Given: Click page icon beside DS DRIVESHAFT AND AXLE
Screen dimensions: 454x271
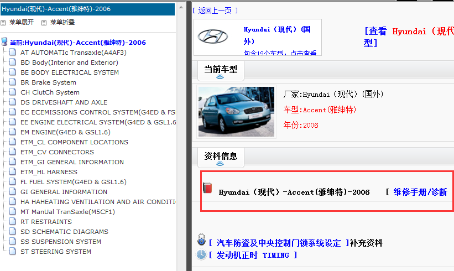Looking at the screenshot, I should 13,102.
